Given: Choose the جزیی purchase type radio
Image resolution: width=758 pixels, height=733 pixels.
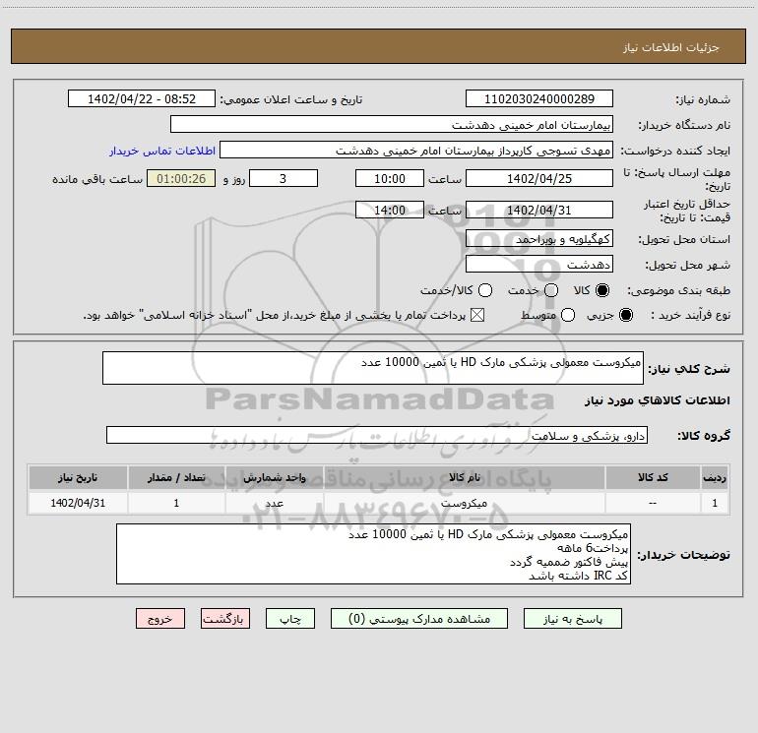Looking at the screenshot, I should click(625, 315).
